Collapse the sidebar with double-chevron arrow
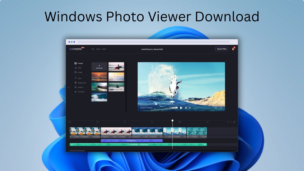 69,87
